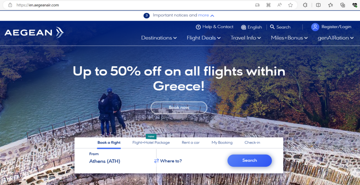This screenshot has height=185, width=360.
Task: Click the swap origin-destination arrows icon
Action: (x=156, y=161)
